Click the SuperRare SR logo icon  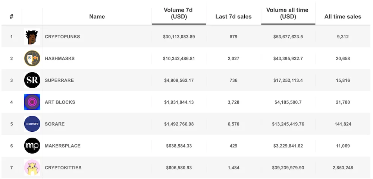tap(32, 80)
